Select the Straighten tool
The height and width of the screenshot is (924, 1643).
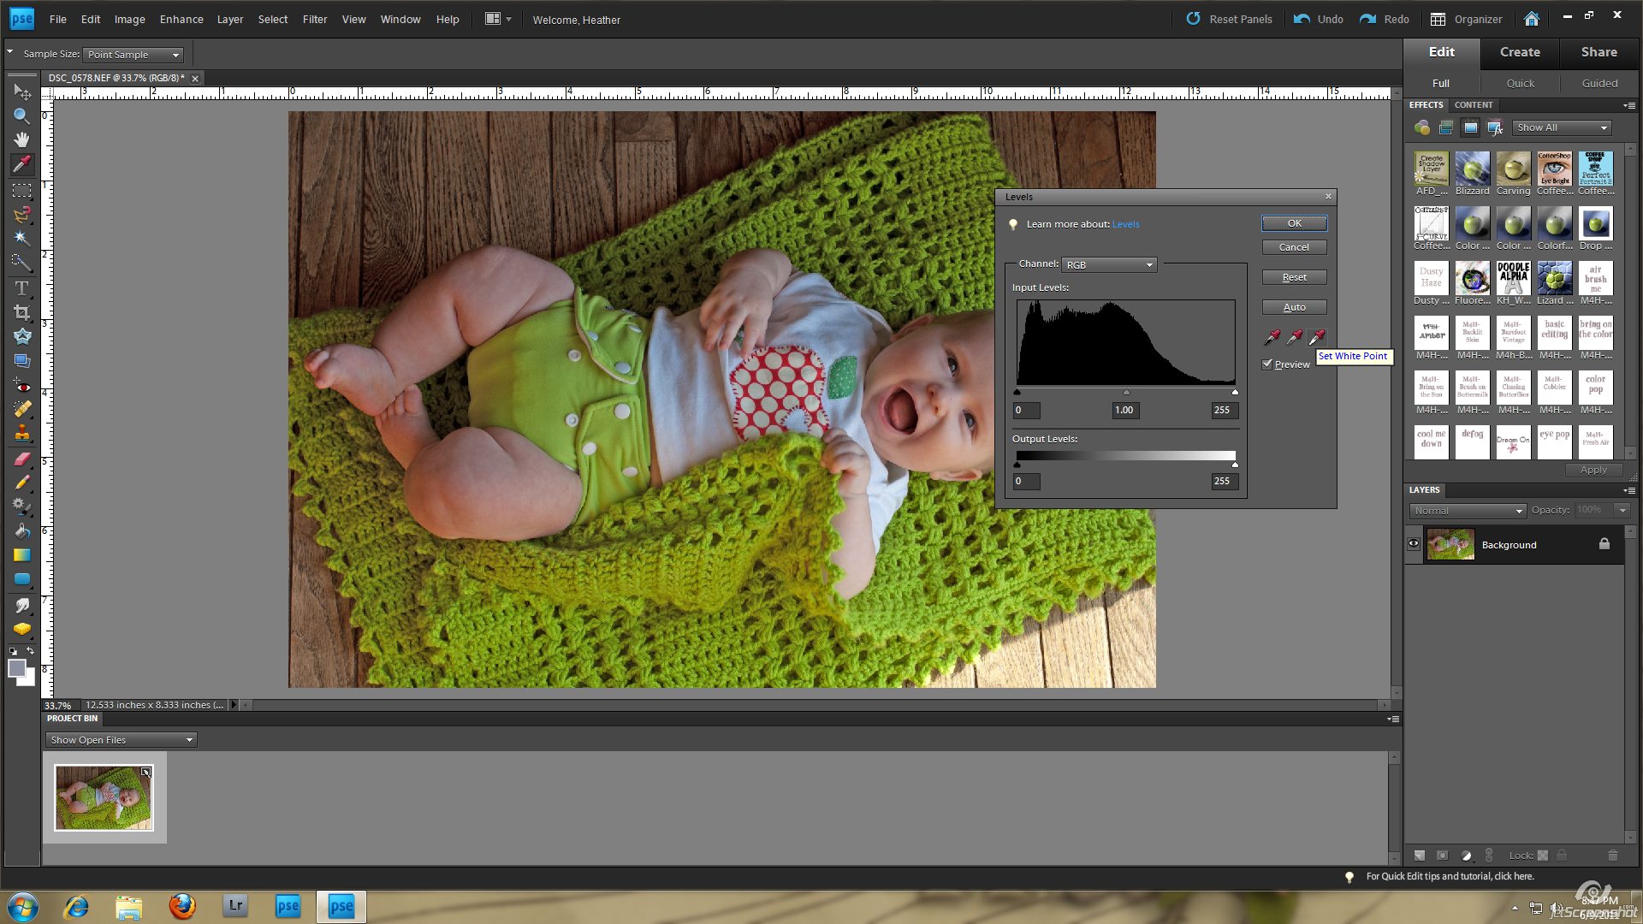21,360
